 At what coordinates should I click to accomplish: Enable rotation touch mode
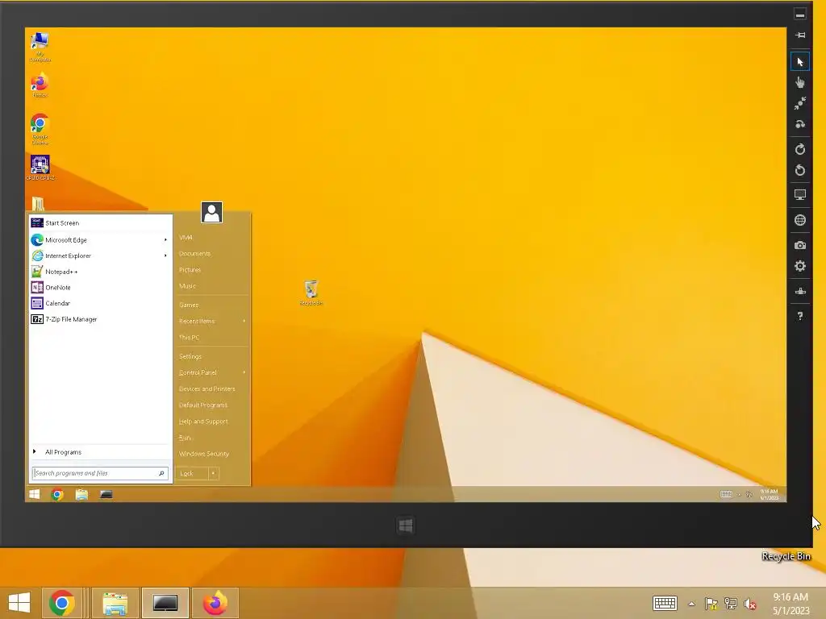point(799,124)
